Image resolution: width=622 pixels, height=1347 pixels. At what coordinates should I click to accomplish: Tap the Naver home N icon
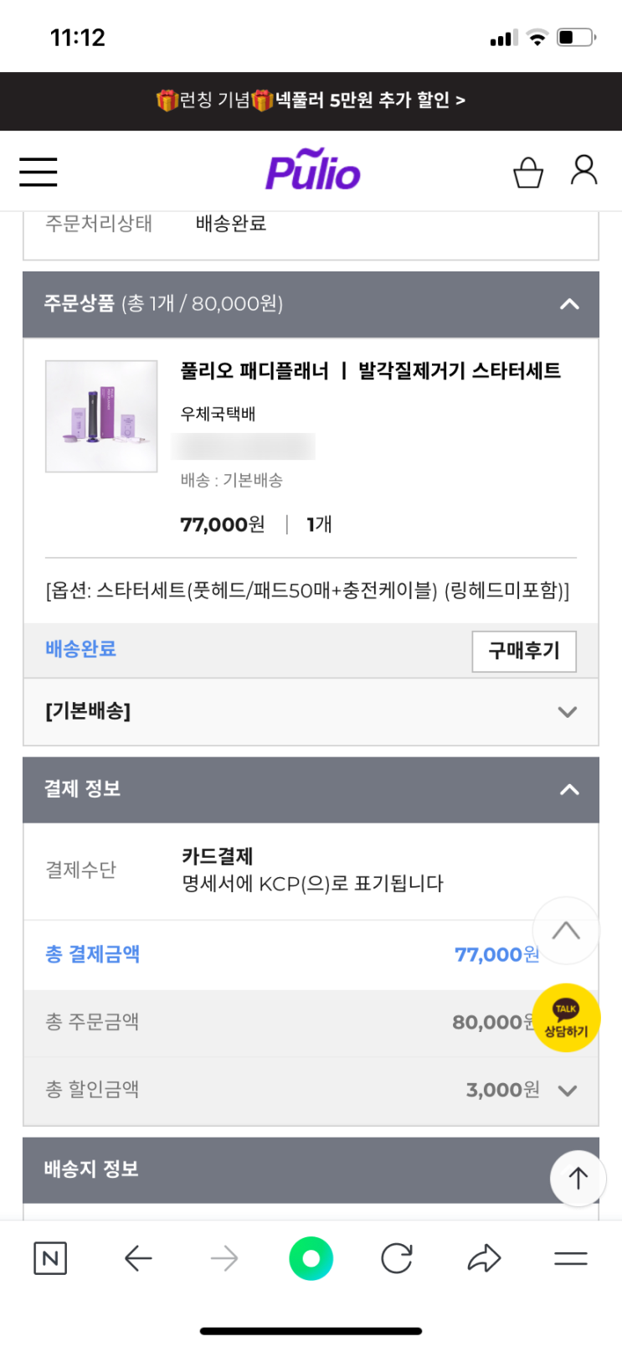pos(50,1258)
